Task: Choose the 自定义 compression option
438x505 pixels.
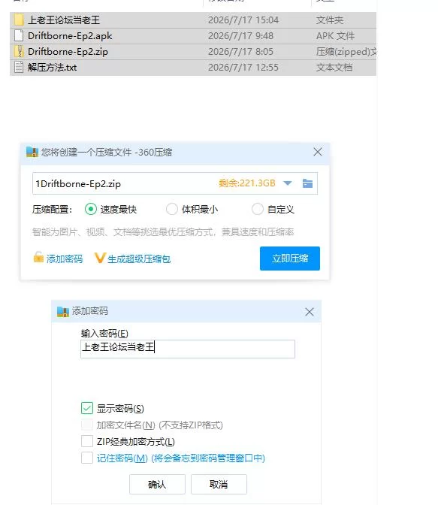Action: (258, 209)
